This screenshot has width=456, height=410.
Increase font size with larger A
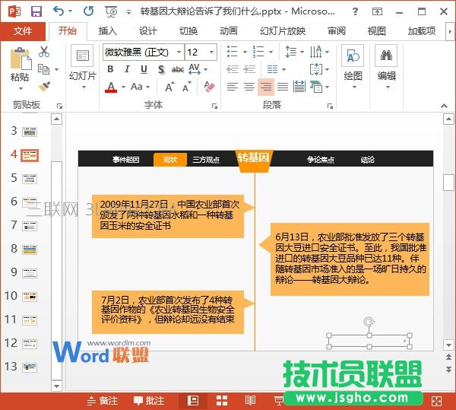169,87
